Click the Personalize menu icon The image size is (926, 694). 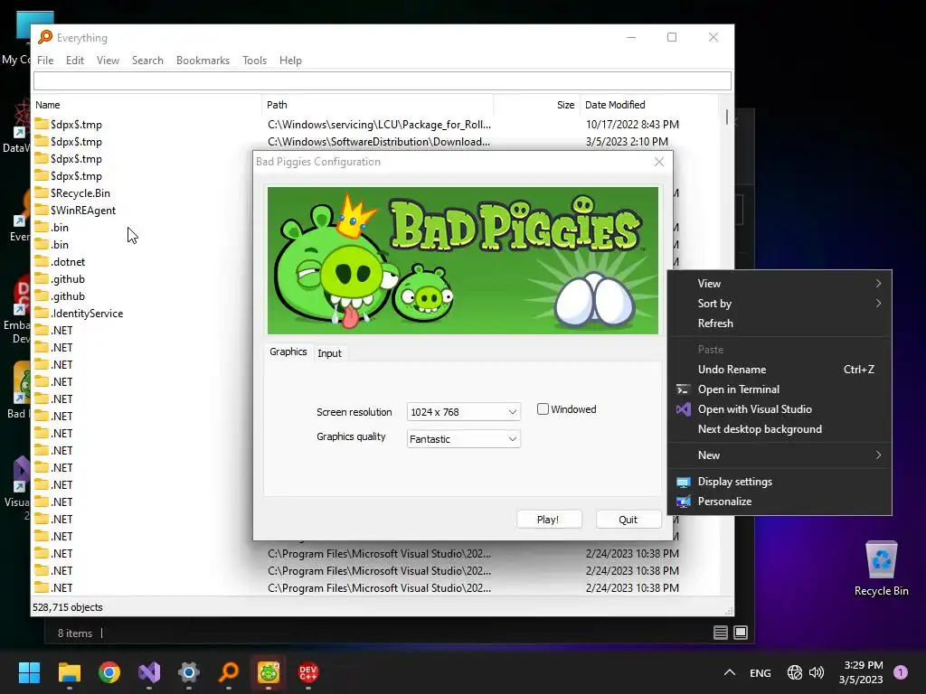coord(684,502)
